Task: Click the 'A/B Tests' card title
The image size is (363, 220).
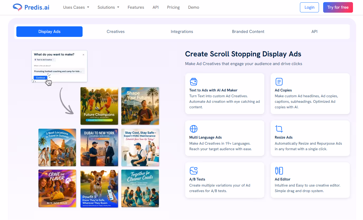Action: click(197, 179)
